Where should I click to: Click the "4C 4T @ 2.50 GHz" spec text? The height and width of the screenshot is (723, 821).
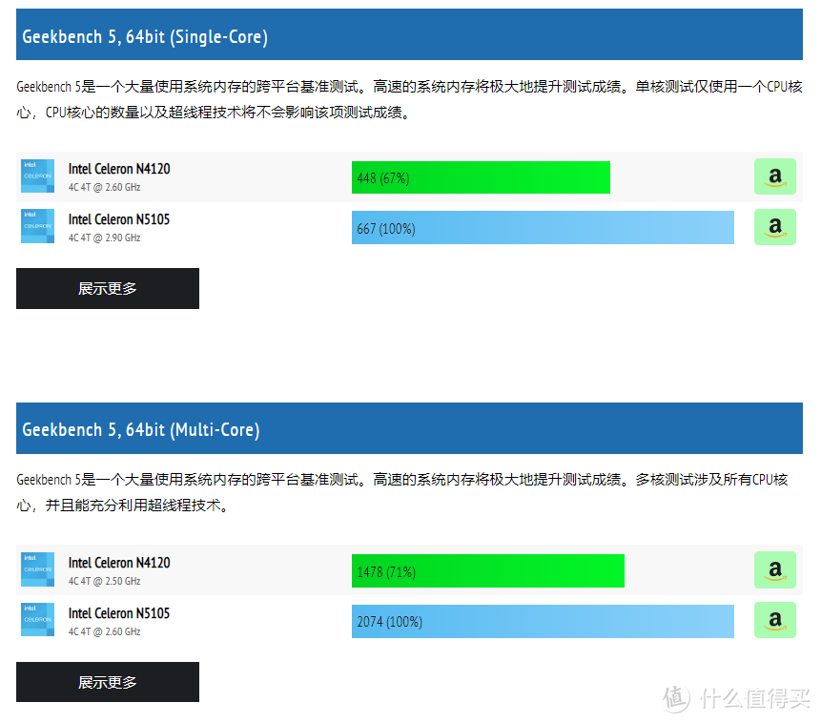click(x=105, y=582)
